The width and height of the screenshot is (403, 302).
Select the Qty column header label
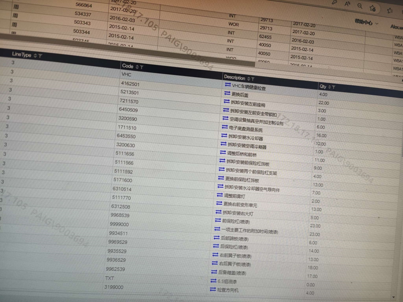coord(323,86)
